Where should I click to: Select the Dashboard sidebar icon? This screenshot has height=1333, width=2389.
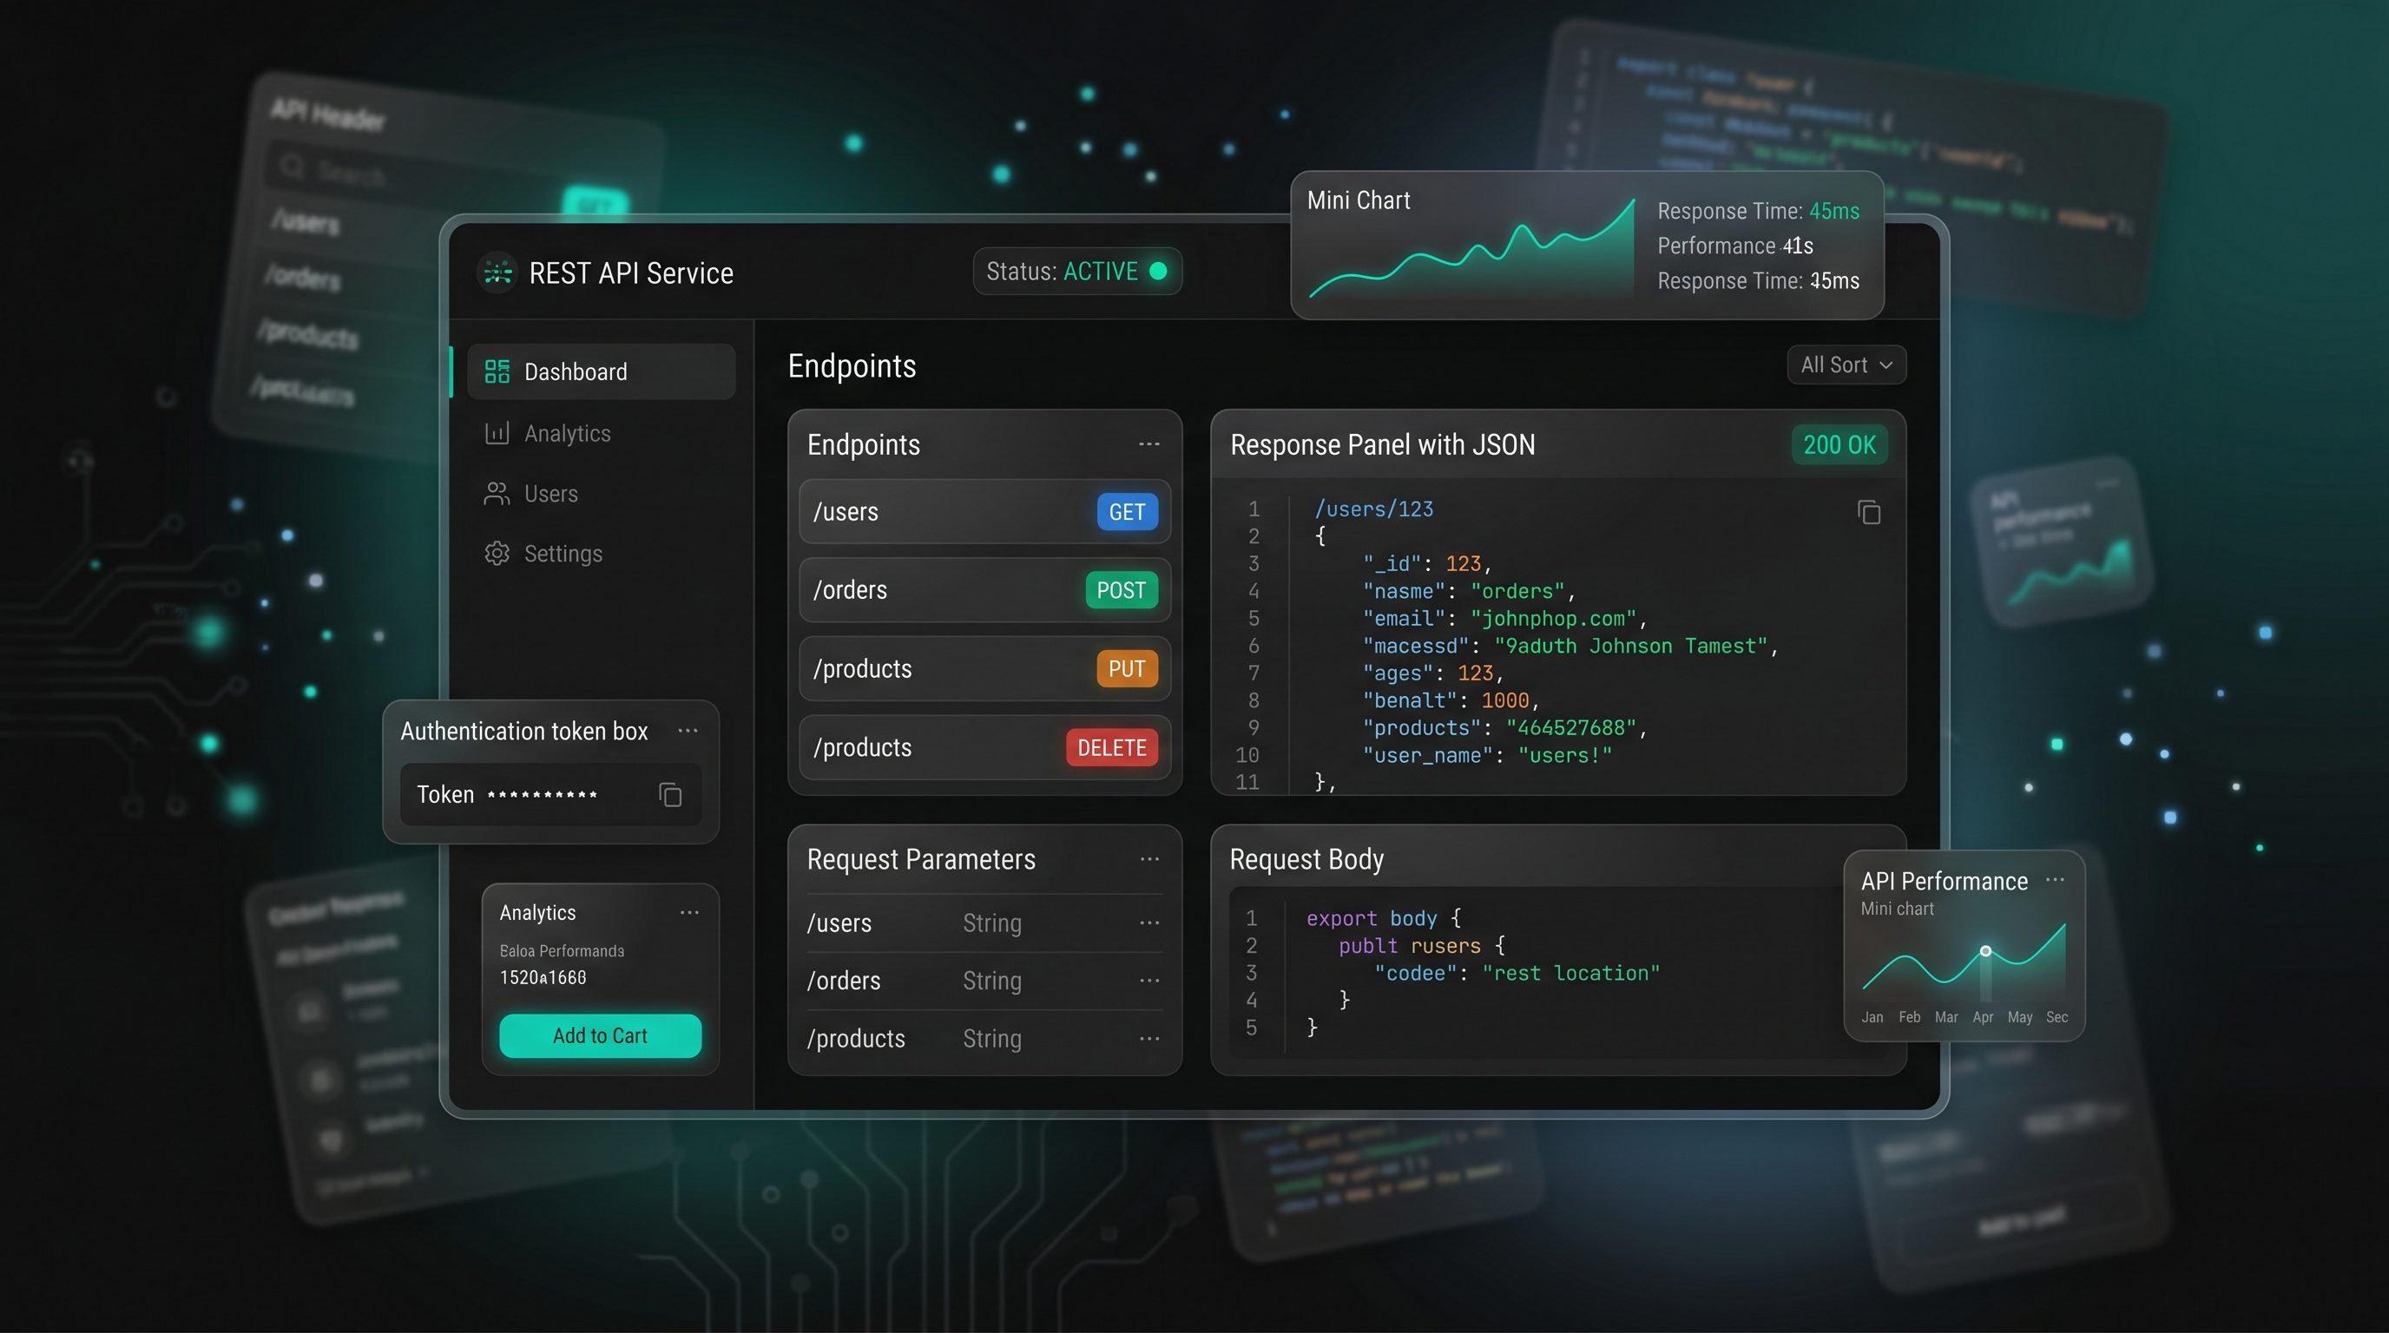(497, 371)
